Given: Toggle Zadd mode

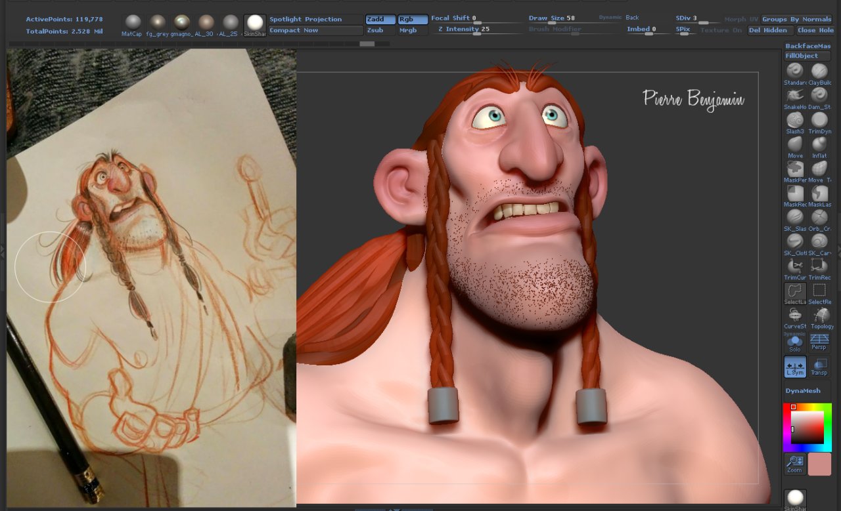Looking at the screenshot, I should pyautogui.click(x=380, y=20).
